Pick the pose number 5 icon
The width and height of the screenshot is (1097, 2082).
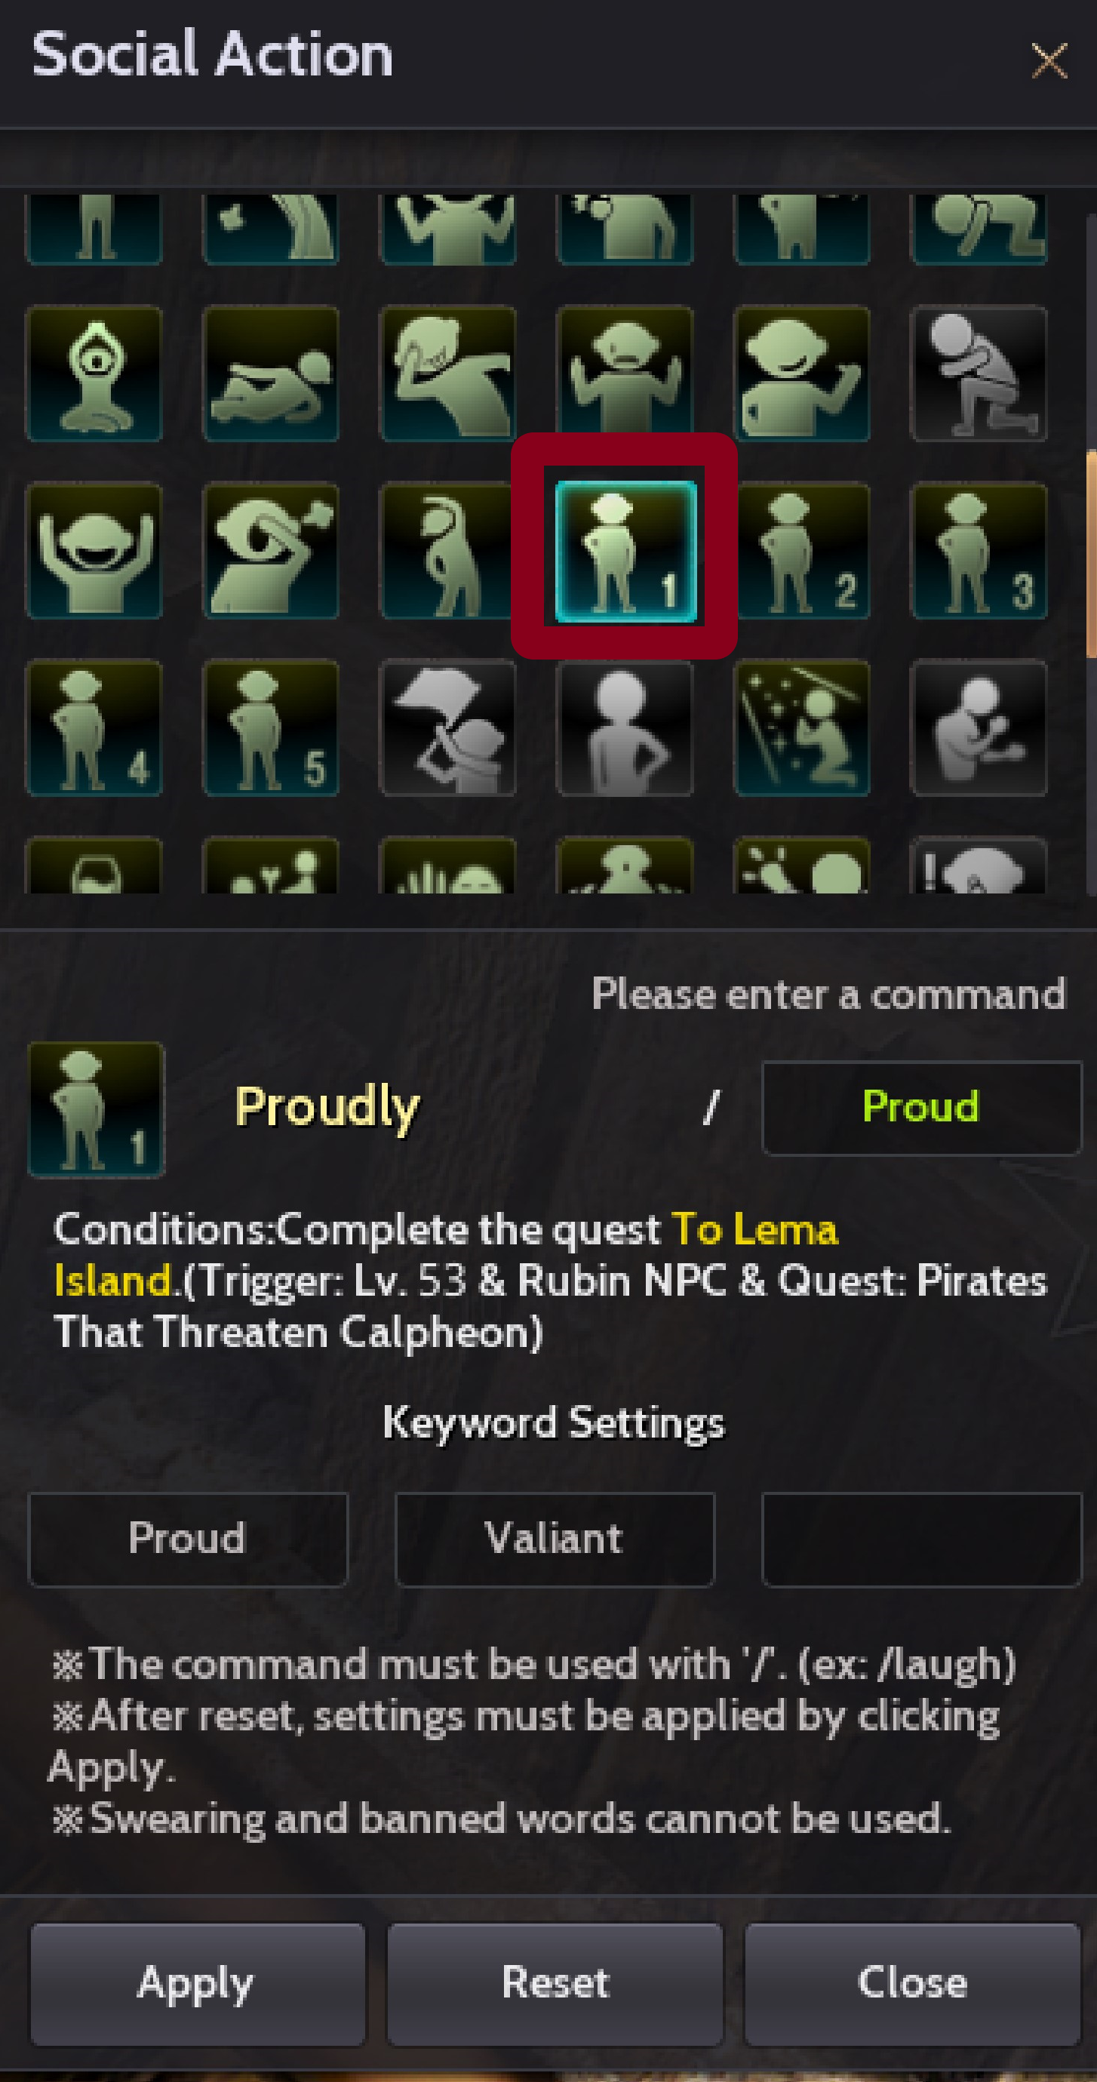coord(271,727)
